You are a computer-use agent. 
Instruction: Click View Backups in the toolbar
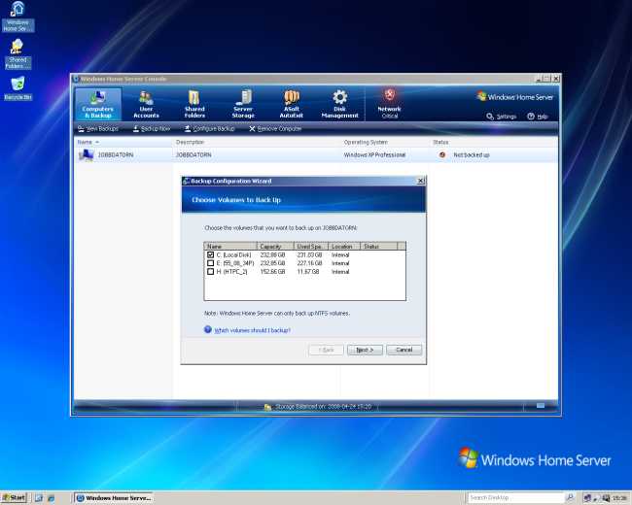(98, 129)
